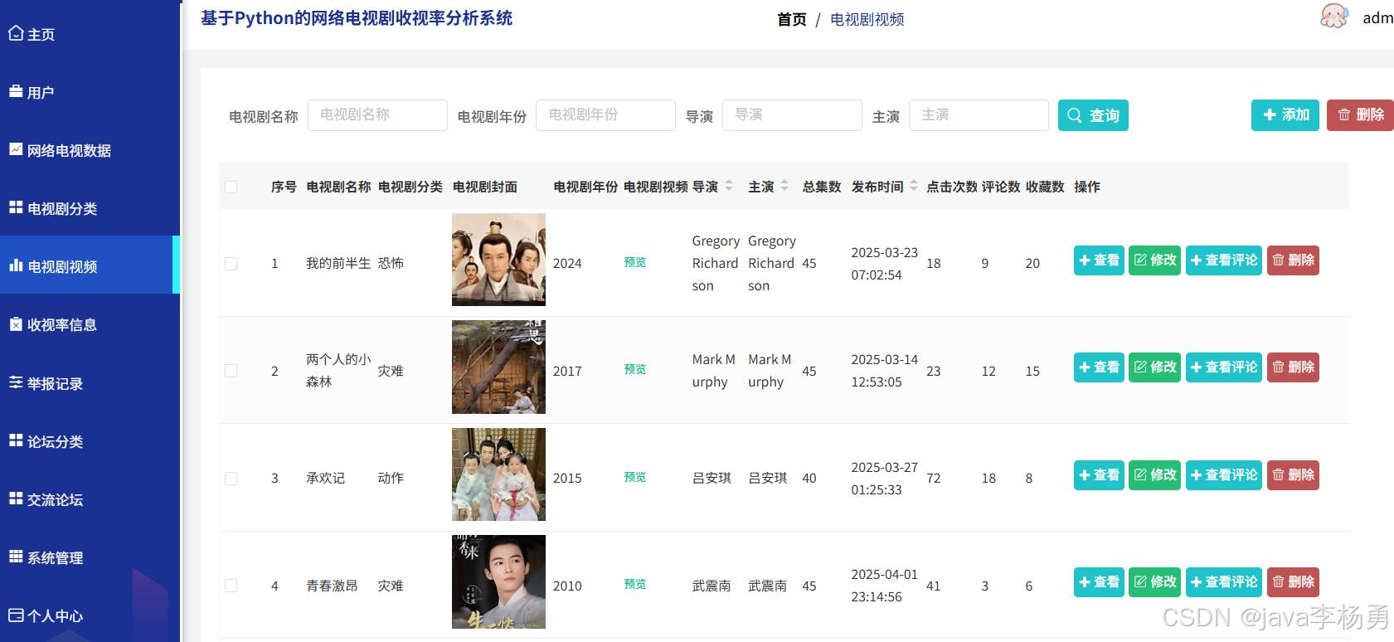Click the bar chart icon beside 电视剧视频
Screen dimensions: 1394x642
16,265
